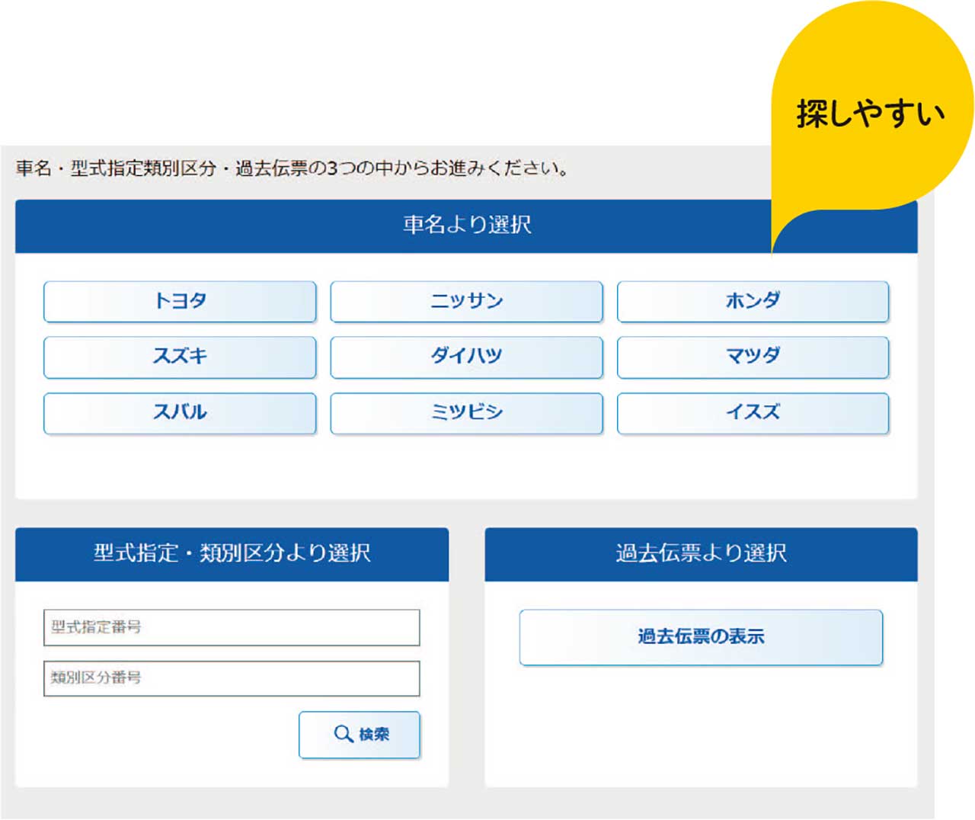Click the 車名より選択 header
975x820 pixels.
[x=466, y=226]
